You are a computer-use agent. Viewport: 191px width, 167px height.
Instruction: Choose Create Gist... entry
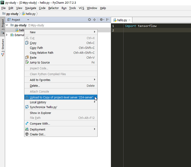[x=61, y=134]
